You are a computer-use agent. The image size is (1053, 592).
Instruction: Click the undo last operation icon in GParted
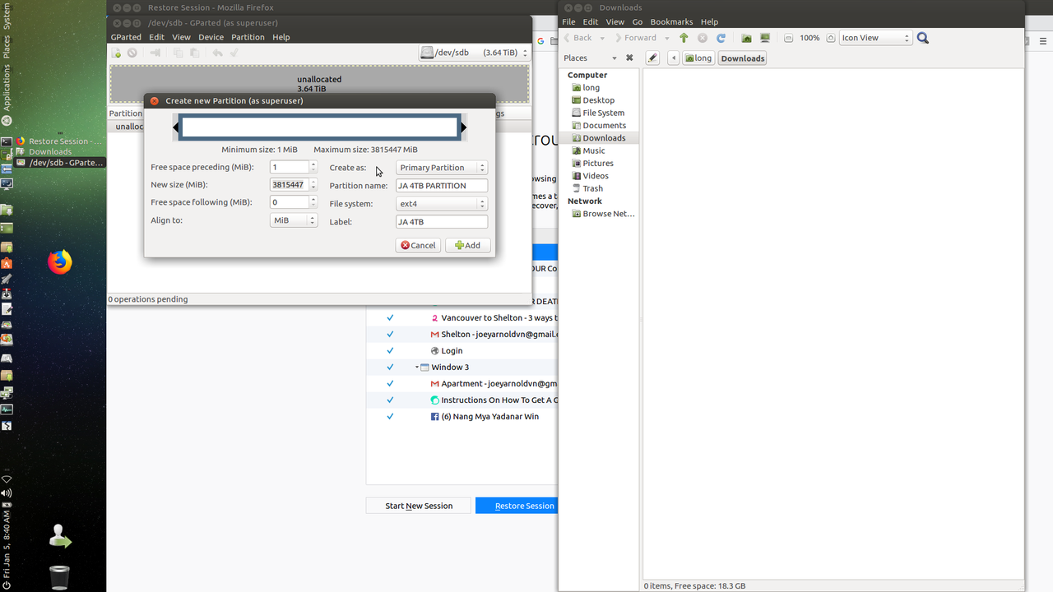click(x=217, y=53)
